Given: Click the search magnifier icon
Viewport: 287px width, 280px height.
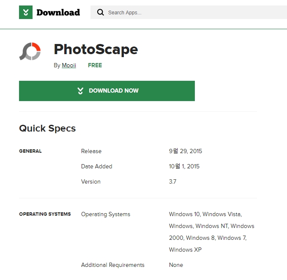Looking at the screenshot, I should tap(101, 12).
